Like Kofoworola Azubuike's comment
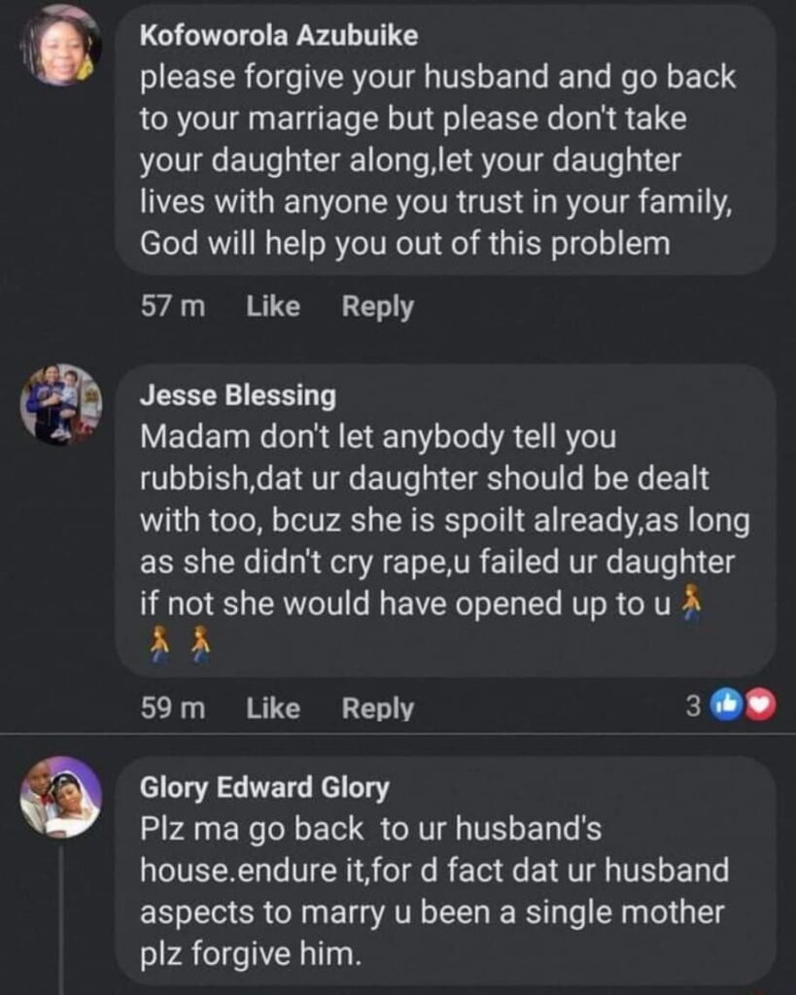The width and height of the screenshot is (796, 995). coord(273,307)
